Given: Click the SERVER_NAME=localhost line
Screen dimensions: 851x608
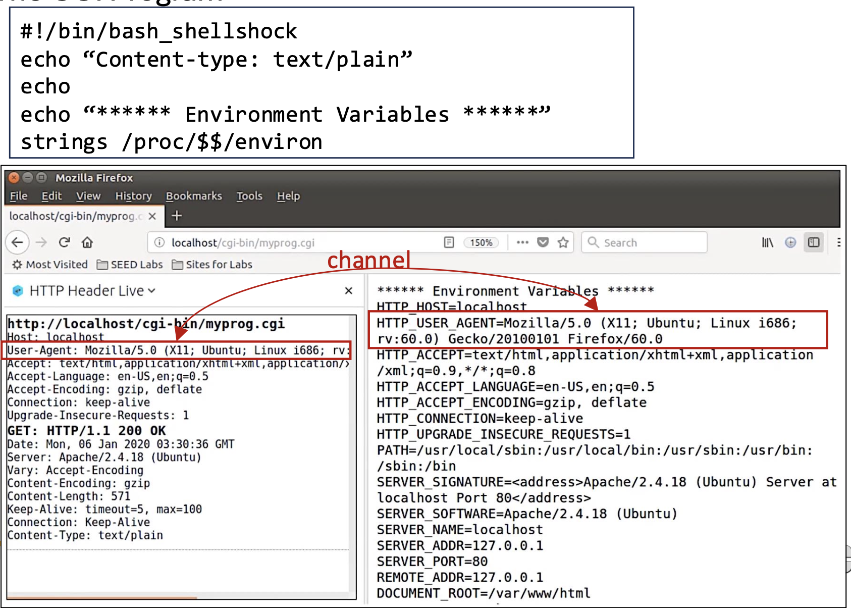Looking at the screenshot, I should [460, 530].
